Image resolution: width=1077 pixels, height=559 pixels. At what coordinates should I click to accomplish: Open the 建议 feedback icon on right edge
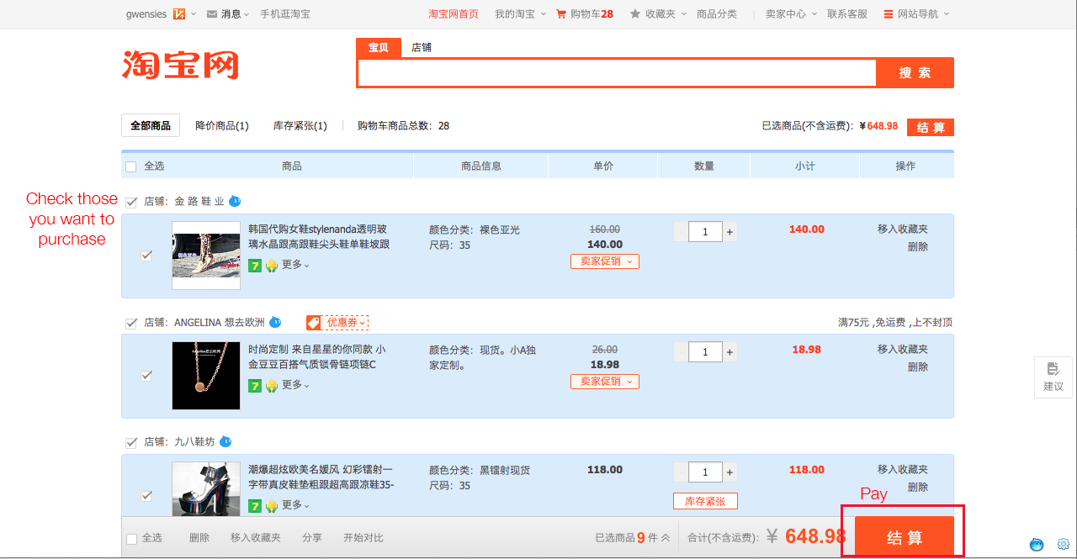[1053, 377]
